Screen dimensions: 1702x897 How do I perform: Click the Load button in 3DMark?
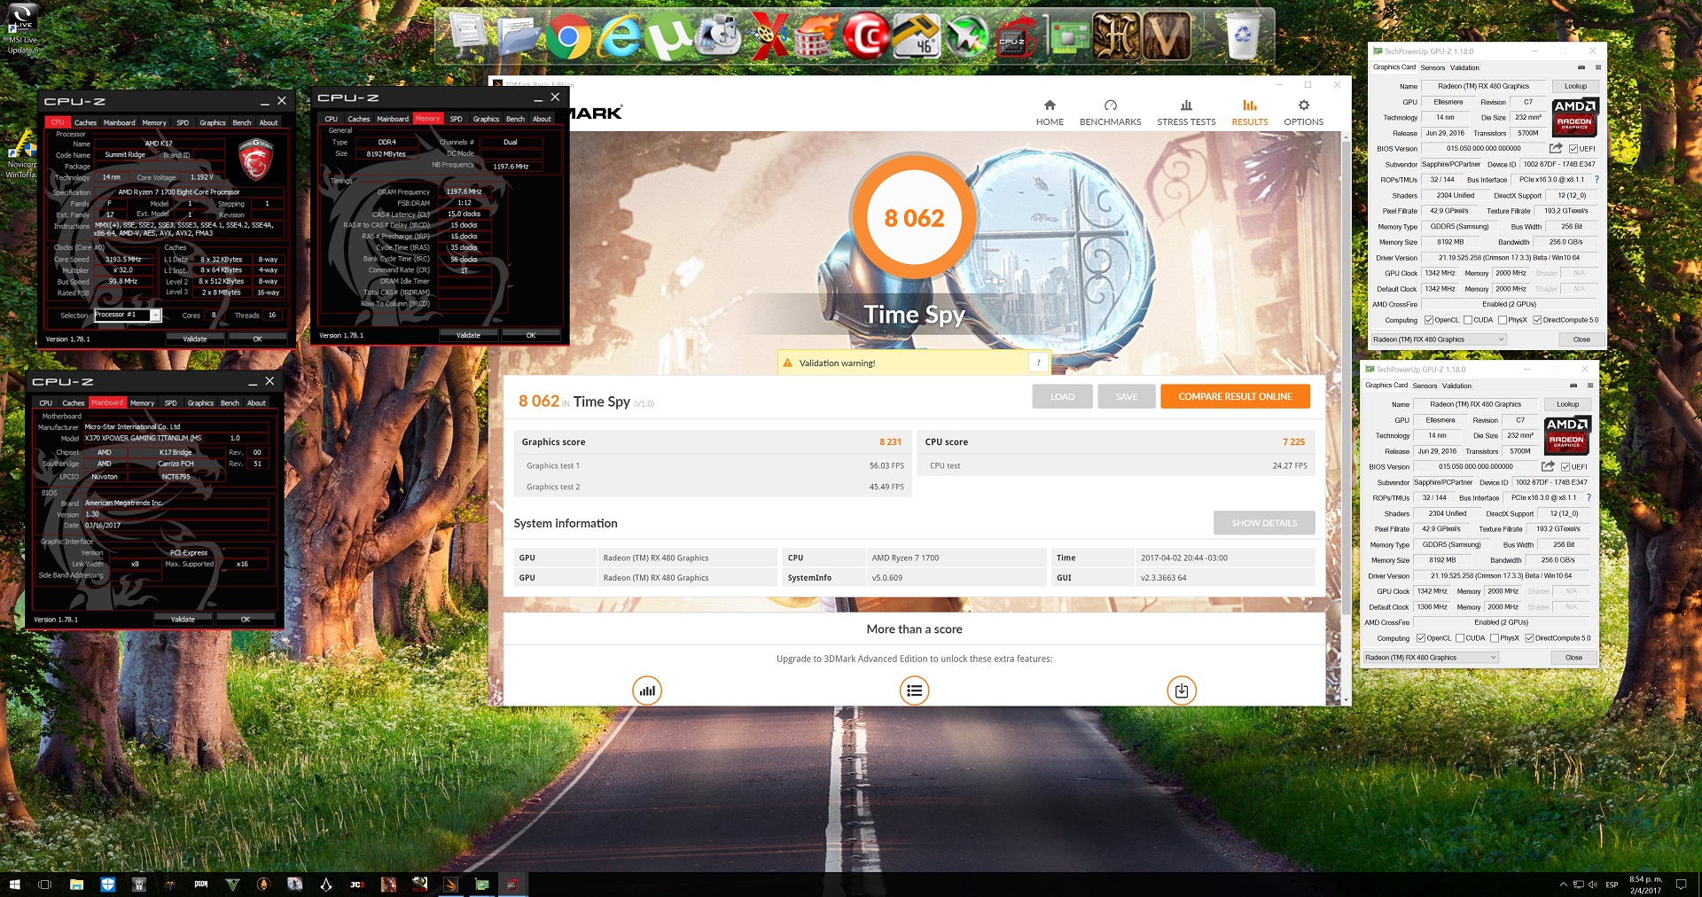(x=1062, y=396)
